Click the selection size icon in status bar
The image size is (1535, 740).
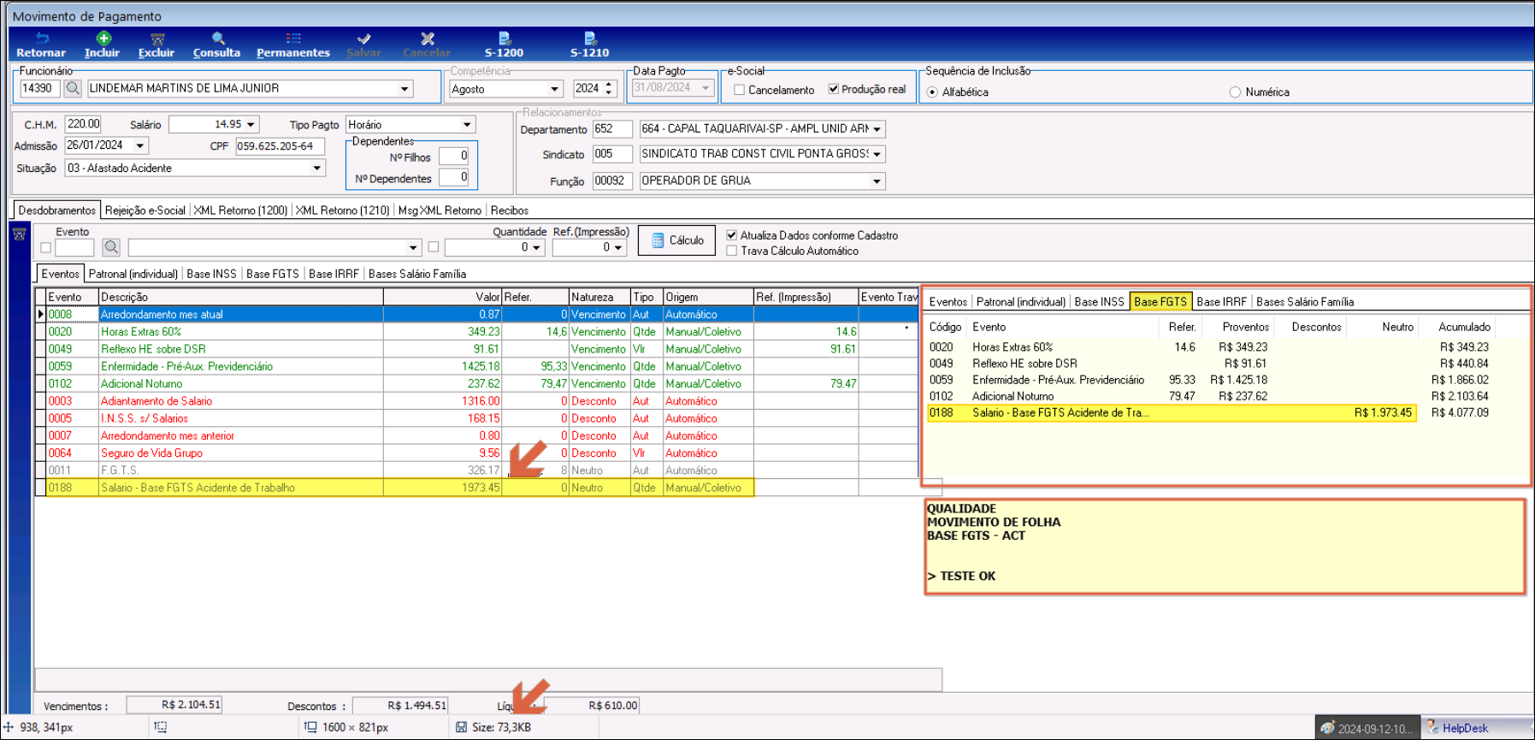pos(161,727)
